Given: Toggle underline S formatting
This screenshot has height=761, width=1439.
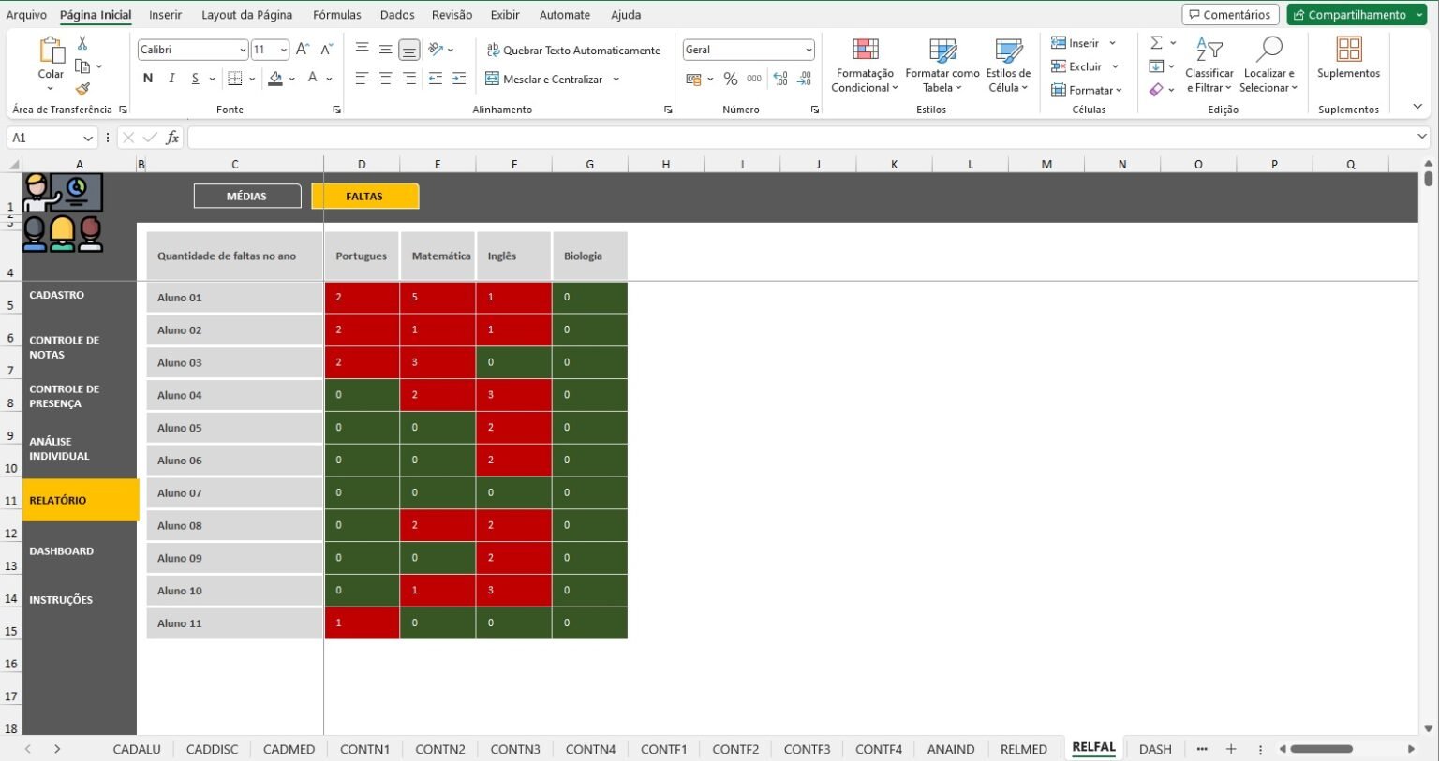Looking at the screenshot, I should click(195, 79).
